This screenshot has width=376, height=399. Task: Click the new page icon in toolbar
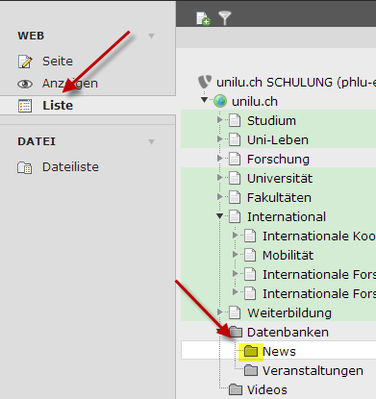(203, 18)
